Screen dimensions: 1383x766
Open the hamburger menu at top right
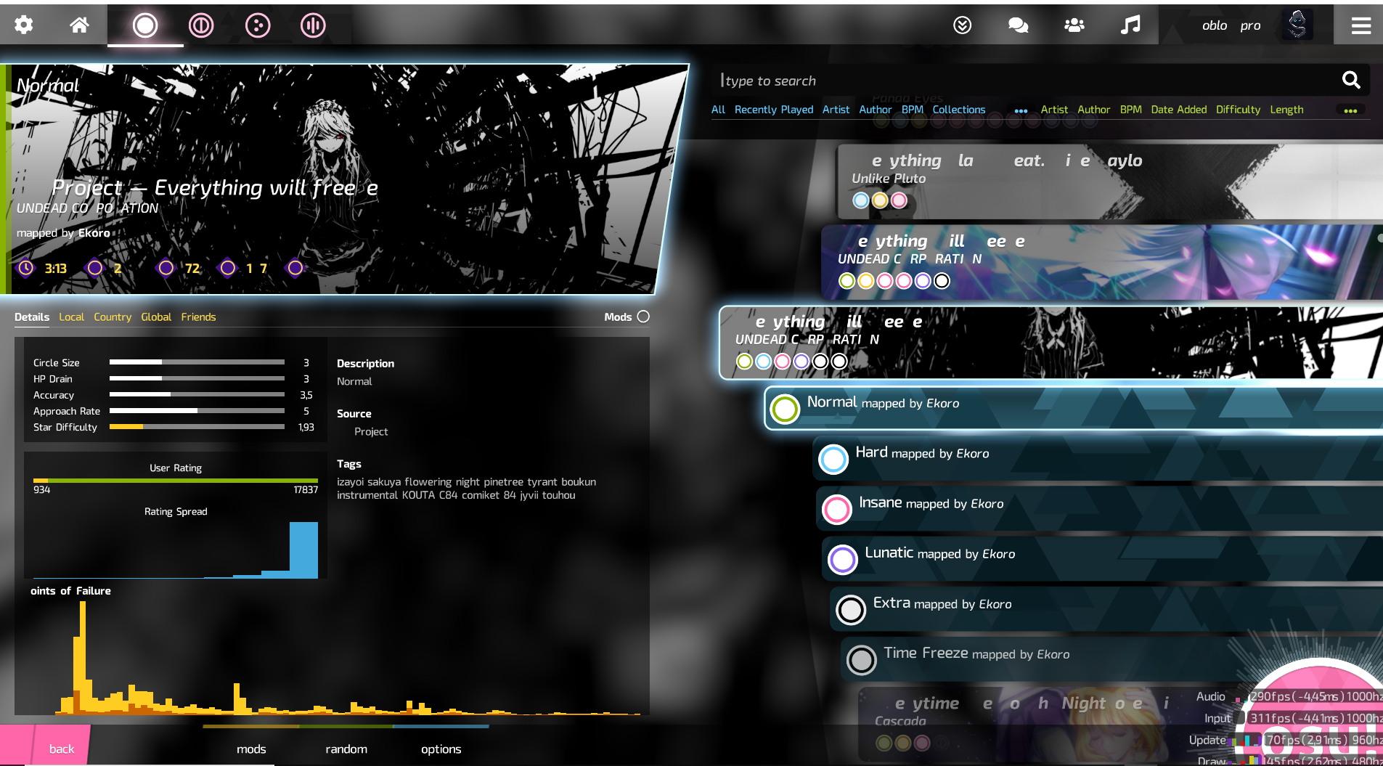tap(1361, 24)
